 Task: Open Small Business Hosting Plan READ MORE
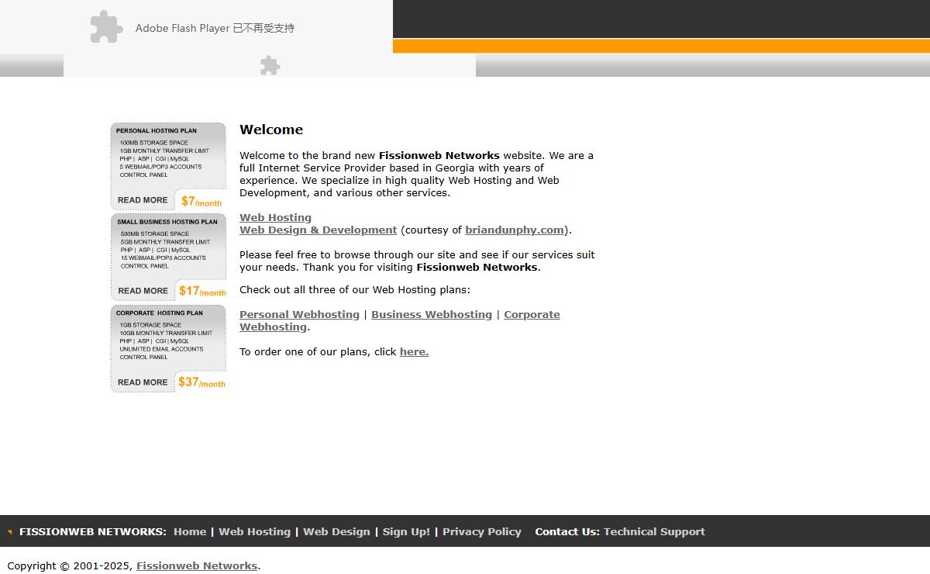[x=143, y=291]
